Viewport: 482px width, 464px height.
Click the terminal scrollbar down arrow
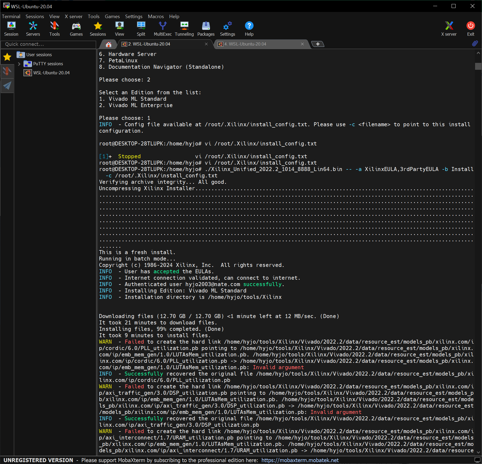point(478,452)
